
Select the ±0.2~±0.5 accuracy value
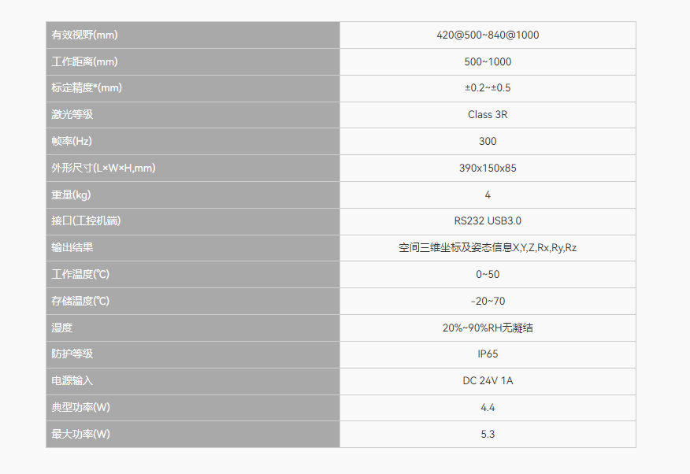pyautogui.click(x=488, y=88)
